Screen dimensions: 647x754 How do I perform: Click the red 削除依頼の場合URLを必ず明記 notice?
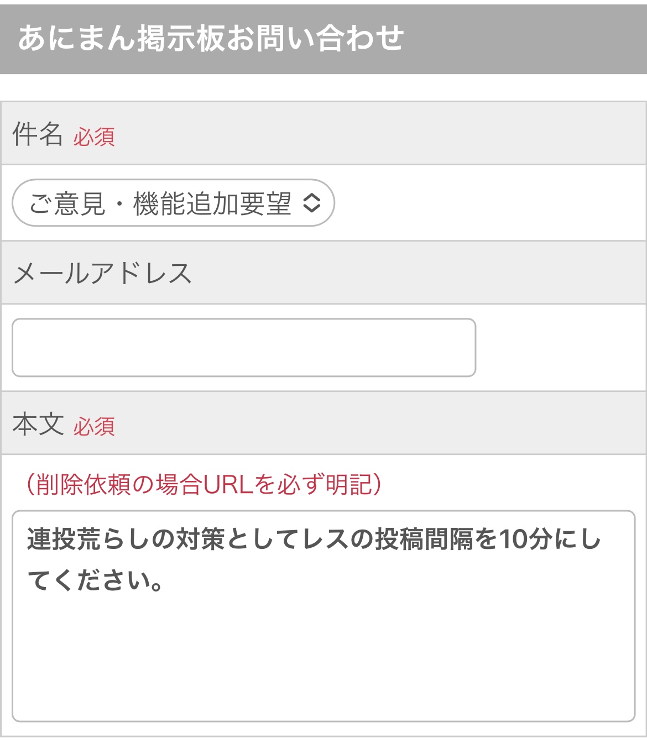203,484
